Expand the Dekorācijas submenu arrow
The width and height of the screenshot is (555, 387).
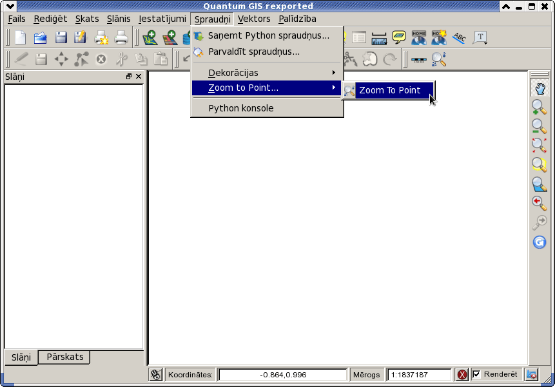333,73
